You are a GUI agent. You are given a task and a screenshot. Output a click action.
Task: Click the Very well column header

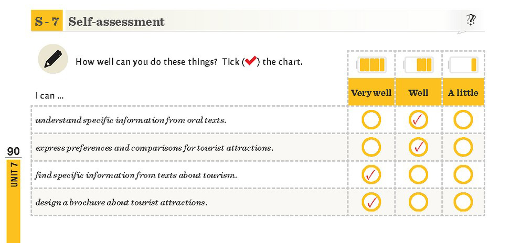coord(371,92)
